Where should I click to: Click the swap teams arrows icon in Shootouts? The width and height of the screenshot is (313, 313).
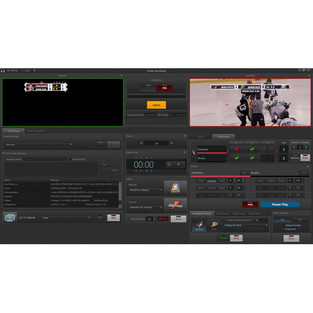click(x=193, y=152)
